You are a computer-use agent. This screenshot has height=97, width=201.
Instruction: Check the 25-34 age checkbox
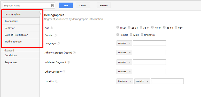click(x=129, y=27)
